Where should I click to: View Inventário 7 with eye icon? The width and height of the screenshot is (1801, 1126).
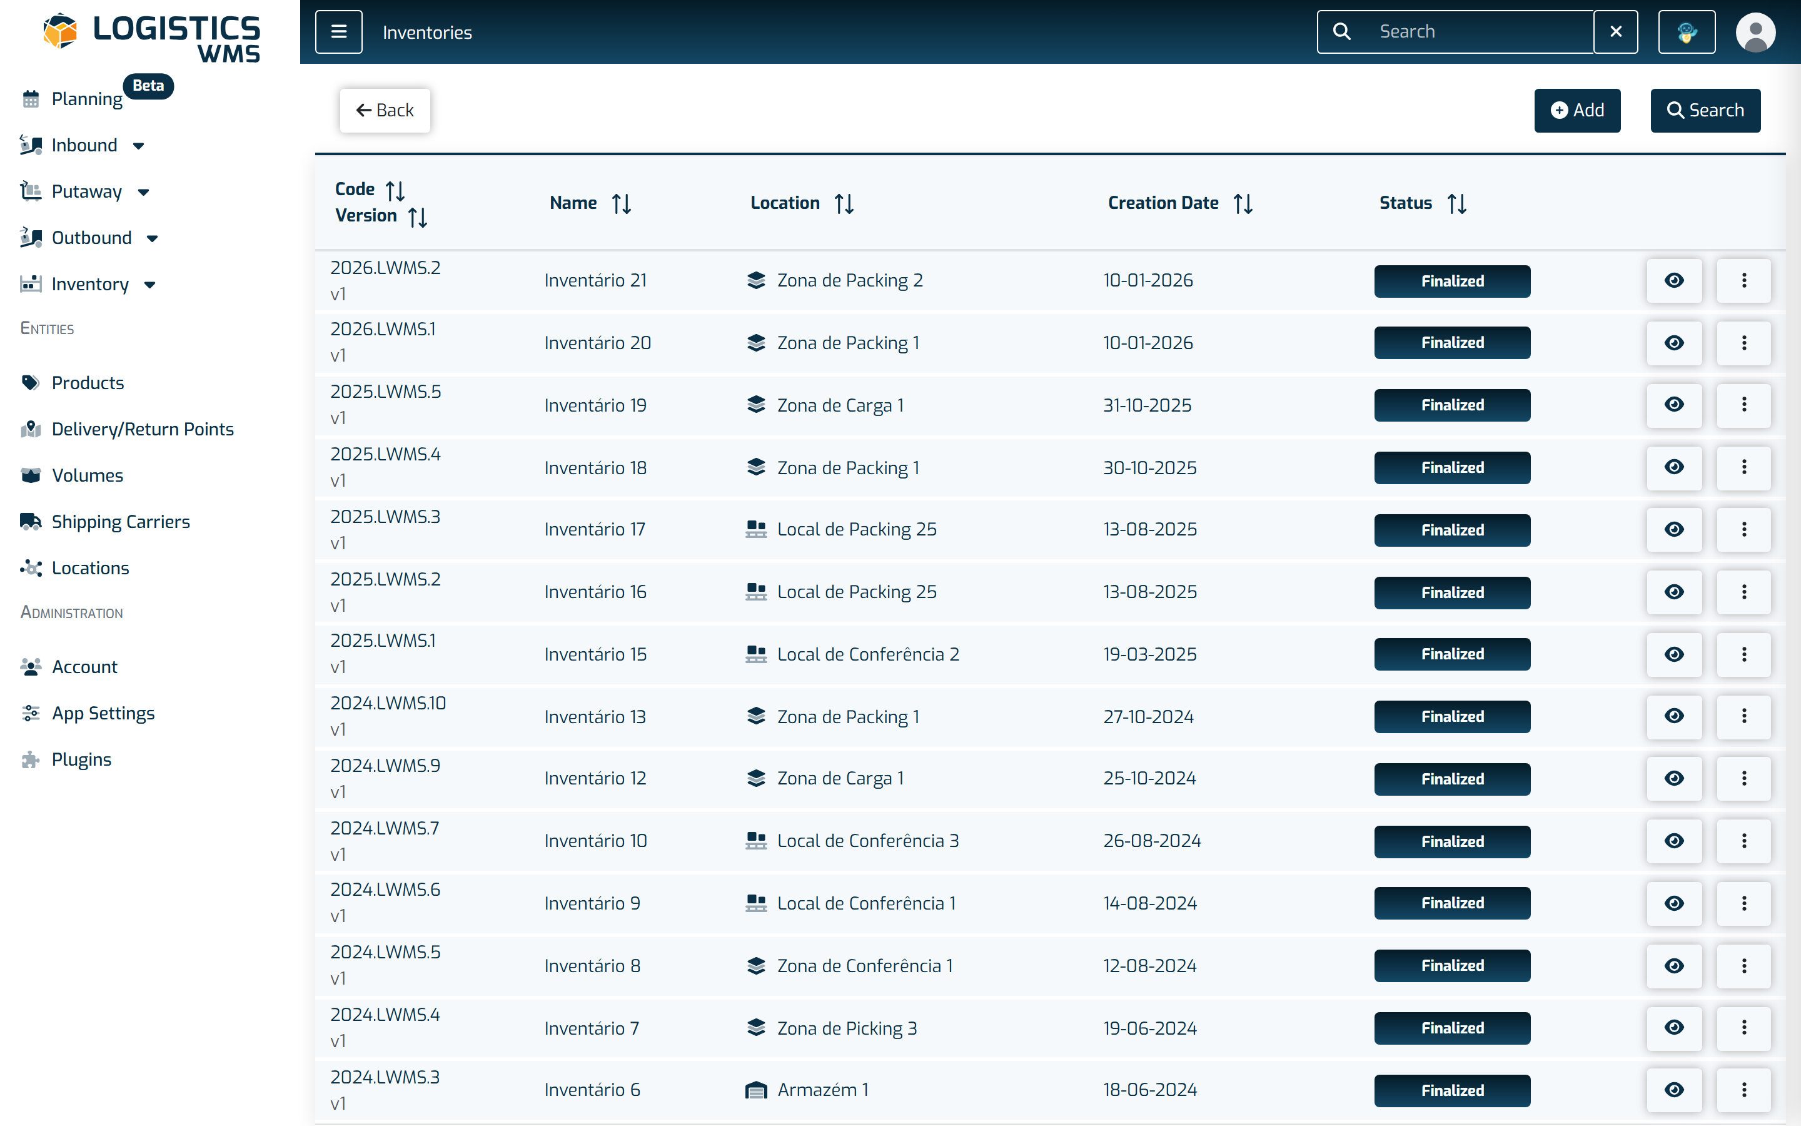pos(1673,1028)
